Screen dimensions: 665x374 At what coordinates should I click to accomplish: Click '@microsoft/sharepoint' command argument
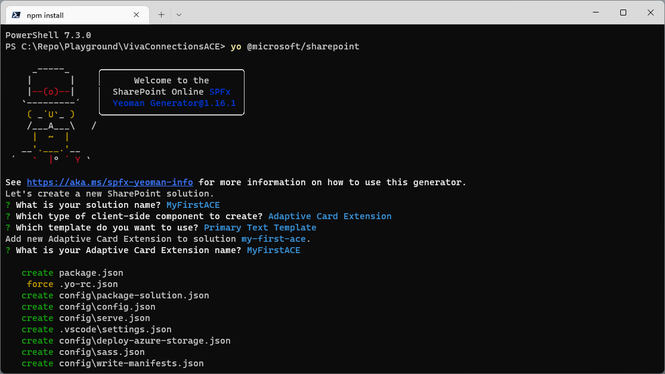pyautogui.click(x=303, y=46)
